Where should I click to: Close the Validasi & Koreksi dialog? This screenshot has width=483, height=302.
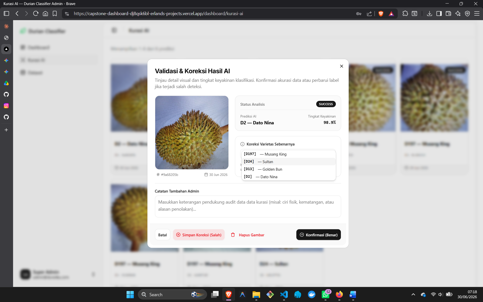(x=341, y=66)
